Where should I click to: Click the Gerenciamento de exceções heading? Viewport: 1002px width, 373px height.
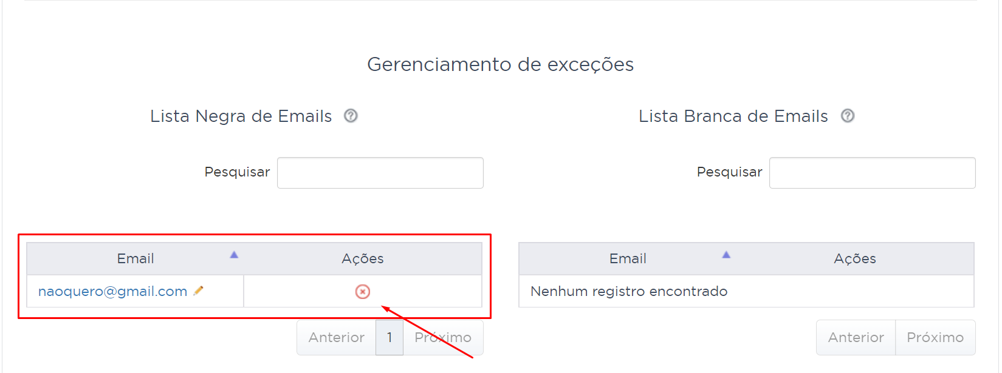501,64
